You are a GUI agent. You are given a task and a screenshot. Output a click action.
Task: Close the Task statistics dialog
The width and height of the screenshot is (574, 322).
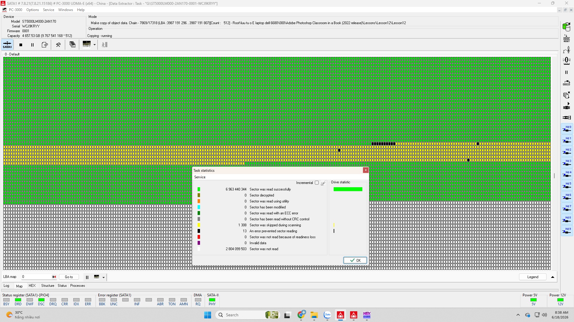(x=366, y=170)
